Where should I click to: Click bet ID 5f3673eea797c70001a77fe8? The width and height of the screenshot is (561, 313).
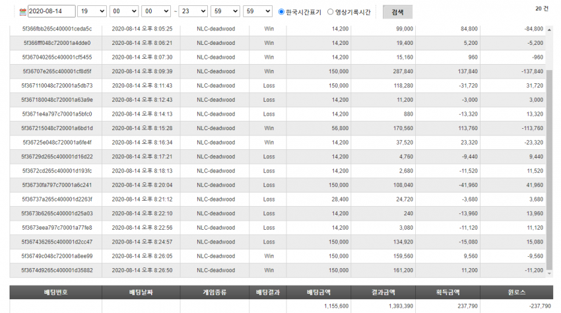pos(57,228)
